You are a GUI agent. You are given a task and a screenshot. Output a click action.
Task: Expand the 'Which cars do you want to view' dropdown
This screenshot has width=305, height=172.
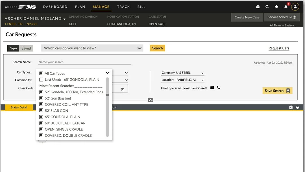(139, 48)
